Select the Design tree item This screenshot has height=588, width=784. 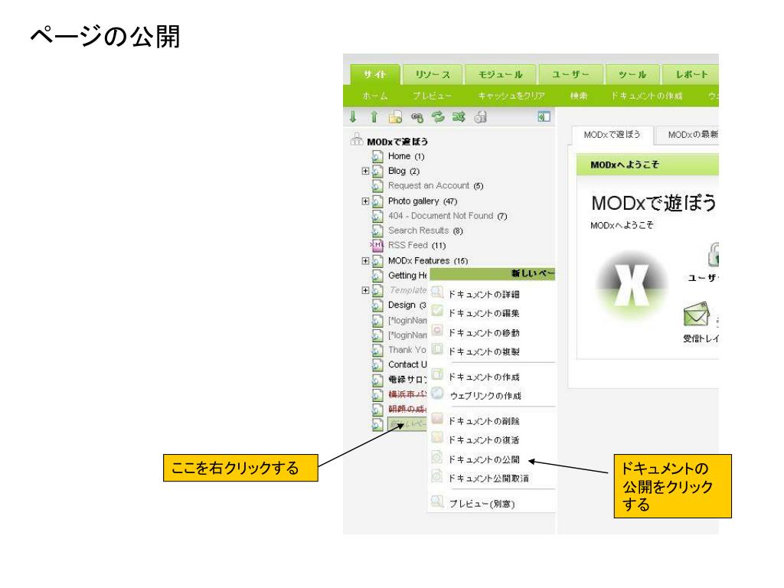[x=407, y=305]
